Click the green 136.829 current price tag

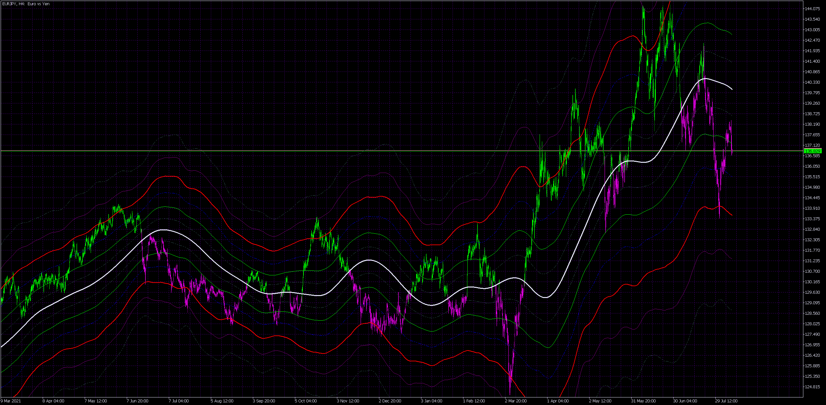tap(812, 151)
